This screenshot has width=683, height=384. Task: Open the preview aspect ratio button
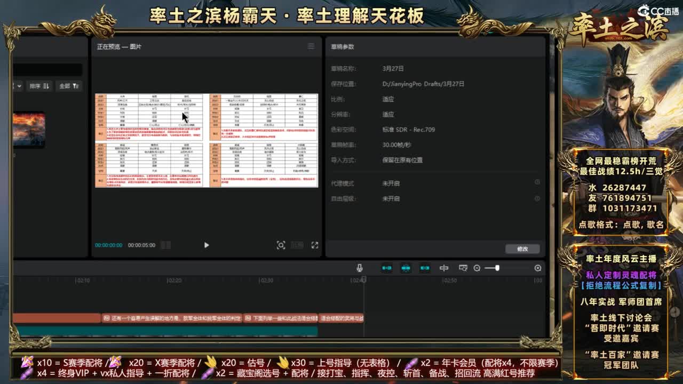click(x=297, y=245)
